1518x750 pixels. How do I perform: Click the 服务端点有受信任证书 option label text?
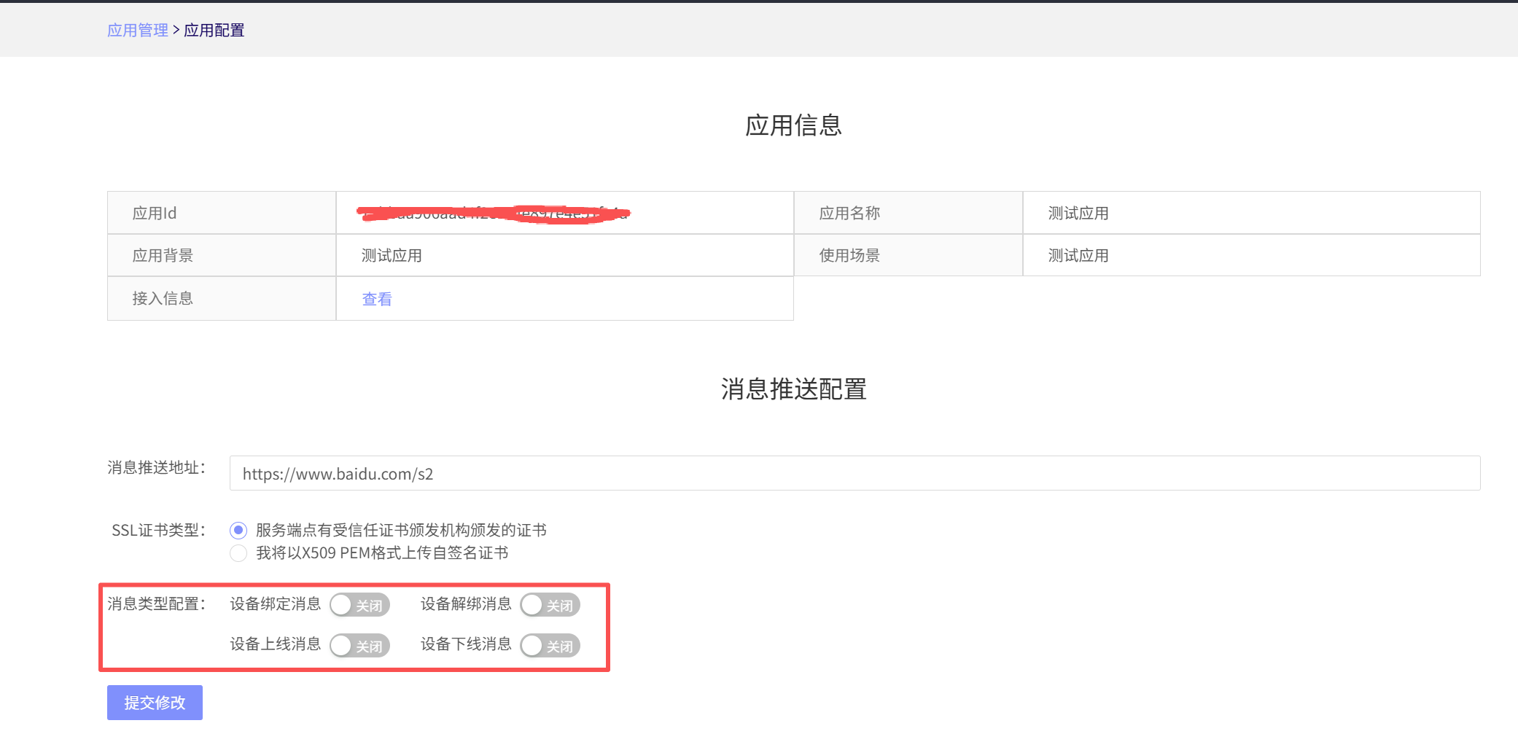point(401,530)
